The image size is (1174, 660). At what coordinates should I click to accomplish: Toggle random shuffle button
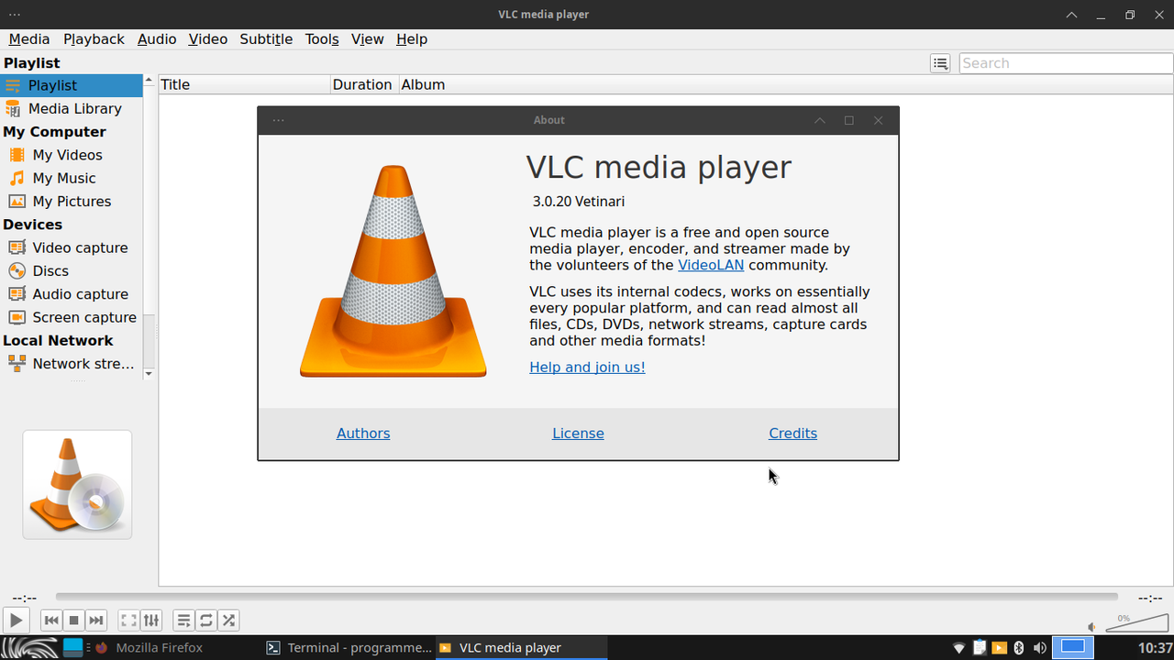tap(228, 621)
